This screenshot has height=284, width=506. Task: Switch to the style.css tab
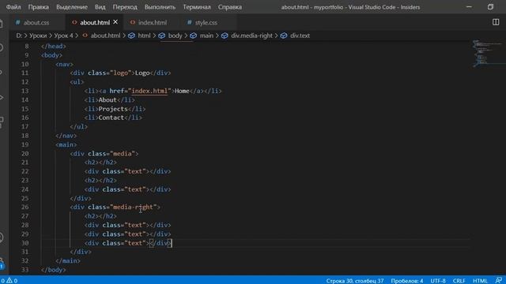click(206, 23)
